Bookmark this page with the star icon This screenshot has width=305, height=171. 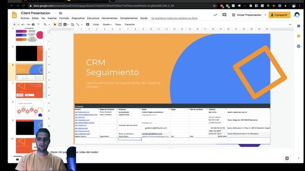pyautogui.click(x=214, y=6)
